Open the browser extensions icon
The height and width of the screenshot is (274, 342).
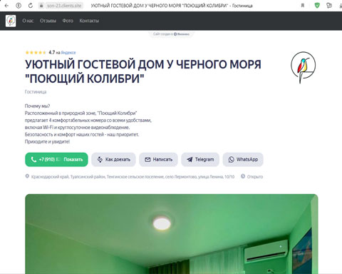(329, 6)
